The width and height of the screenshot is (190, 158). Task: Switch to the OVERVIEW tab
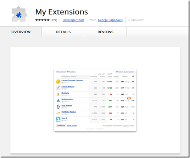pyautogui.click(x=21, y=32)
